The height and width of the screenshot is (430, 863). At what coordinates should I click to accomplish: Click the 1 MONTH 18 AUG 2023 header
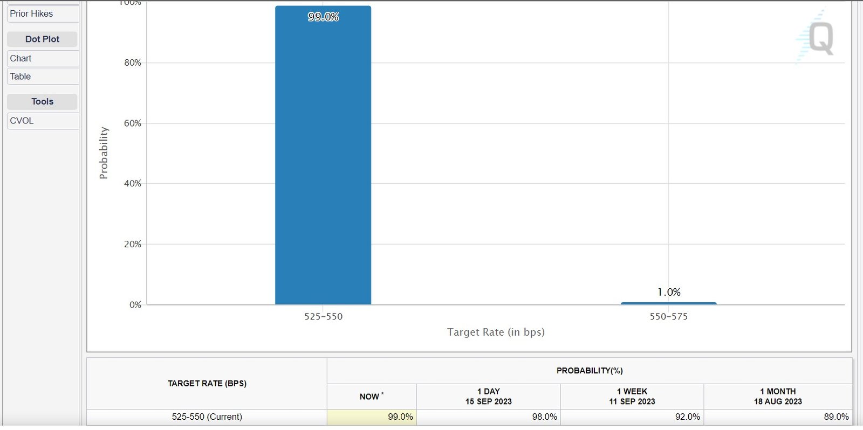[777, 397]
